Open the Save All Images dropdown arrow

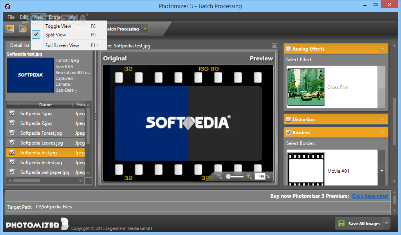click(387, 223)
